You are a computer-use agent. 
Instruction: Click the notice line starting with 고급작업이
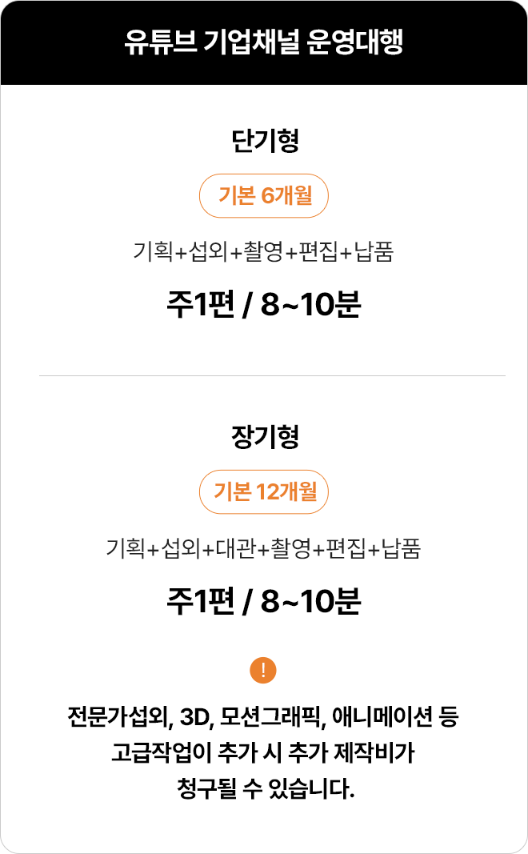[x=263, y=752]
